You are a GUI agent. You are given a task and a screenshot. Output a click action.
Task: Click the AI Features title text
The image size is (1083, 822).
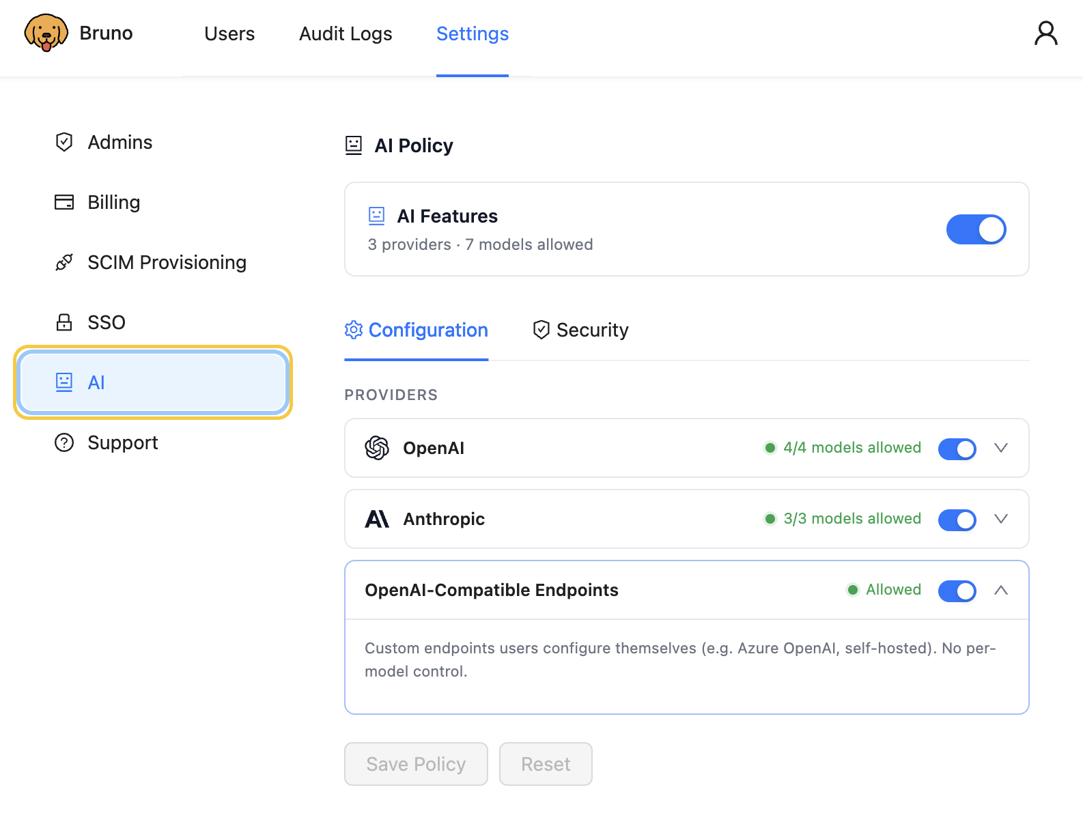(x=447, y=216)
